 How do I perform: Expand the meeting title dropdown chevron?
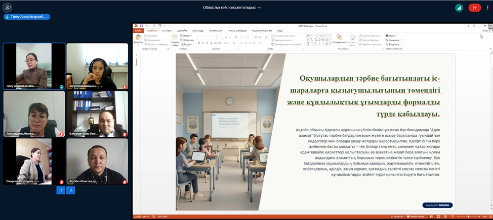click(259, 8)
